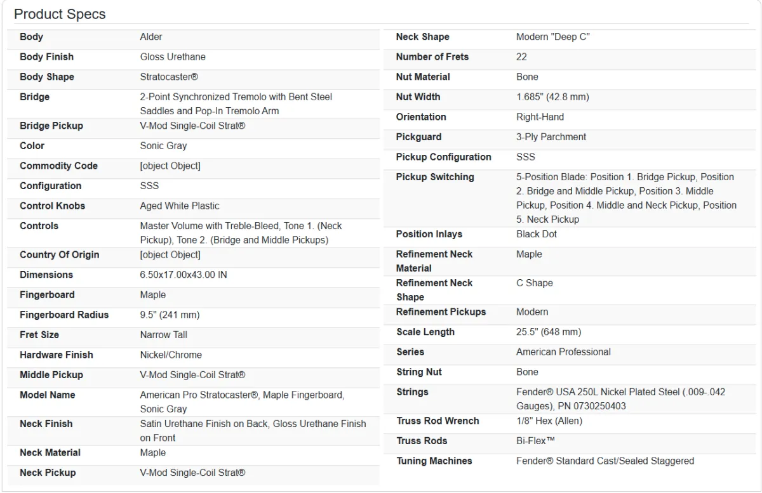This screenshot has width=762, height=493.
Task: Click the Product Specs heading
Action: click(x=60, y=14)
